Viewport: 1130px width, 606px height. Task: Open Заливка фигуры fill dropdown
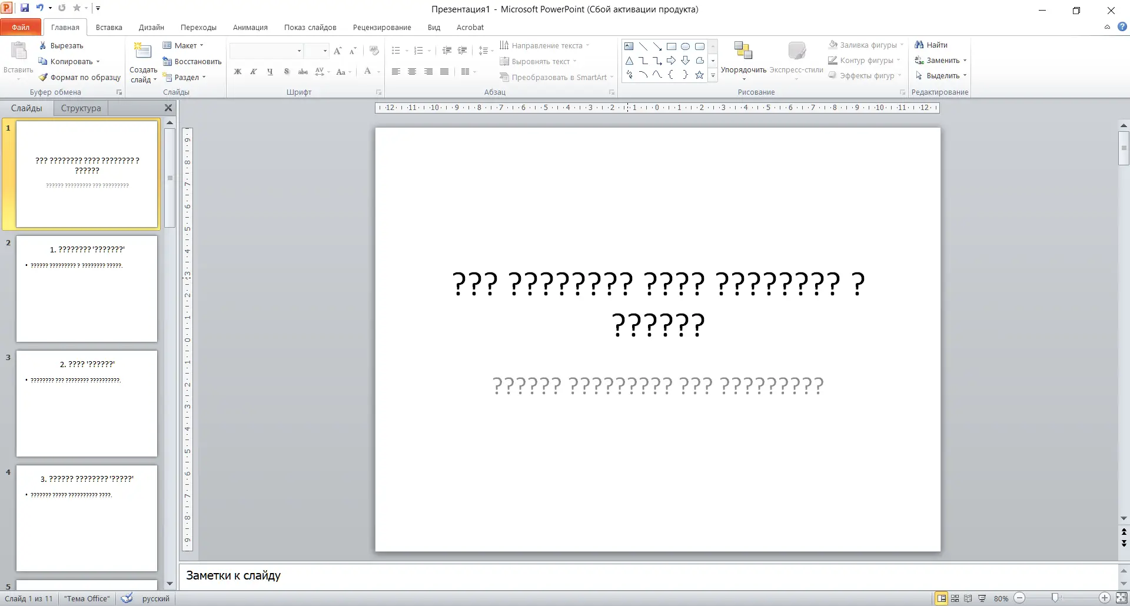(x=901, y=45)
